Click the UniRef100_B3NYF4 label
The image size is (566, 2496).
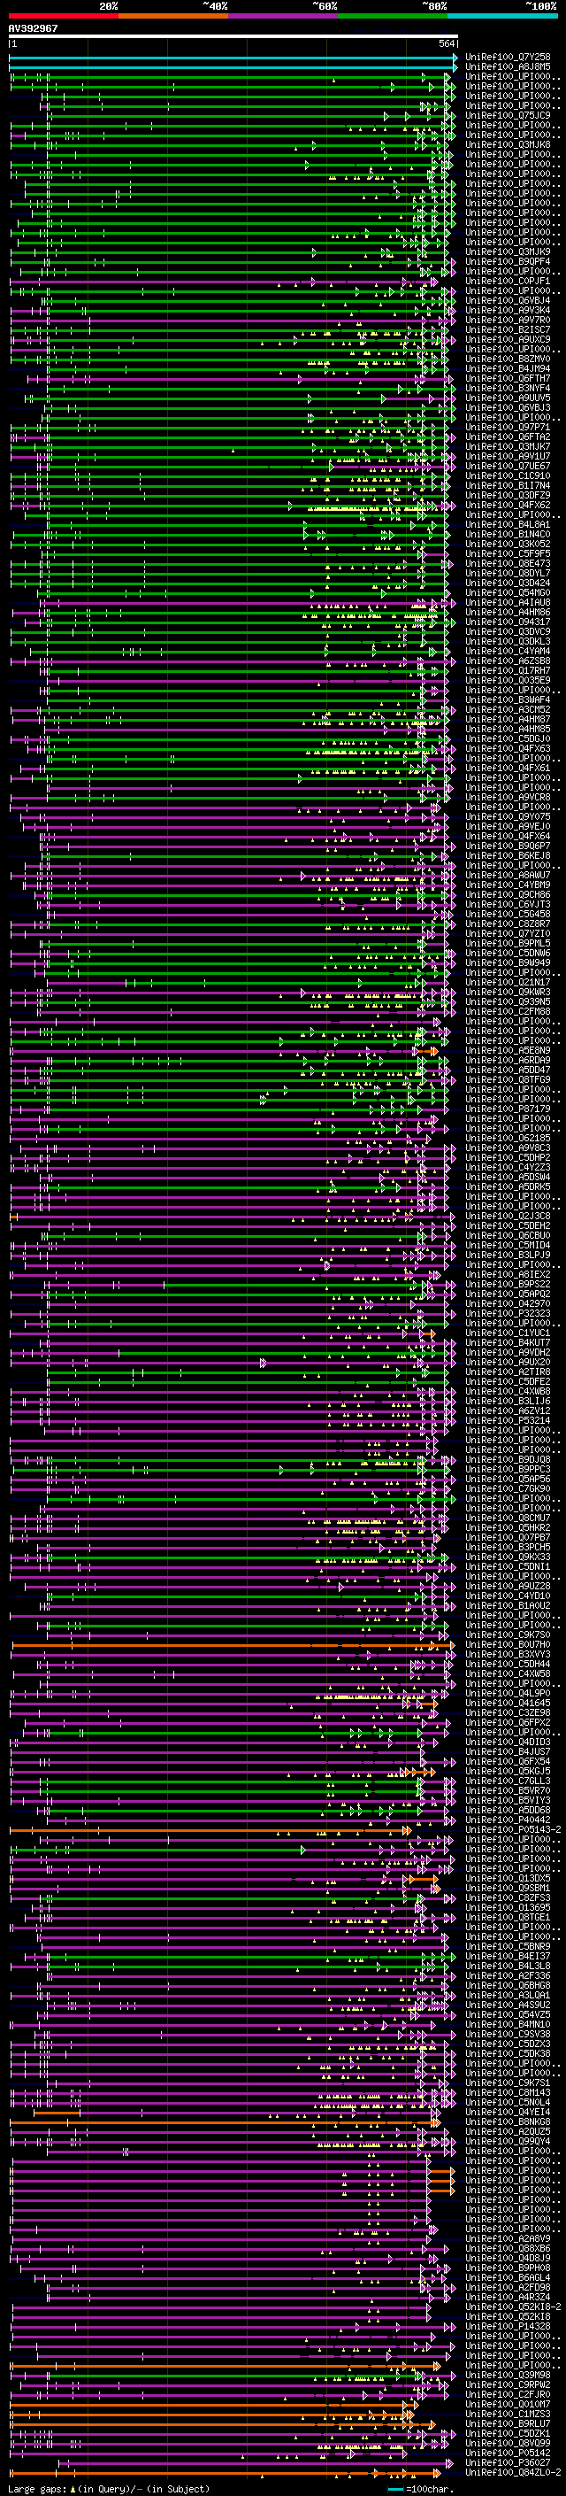click(x=508, y=388)
